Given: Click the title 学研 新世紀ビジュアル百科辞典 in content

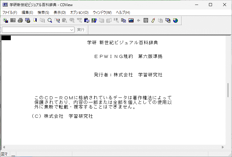Looking at the screenshot, I should click(122, 43).
